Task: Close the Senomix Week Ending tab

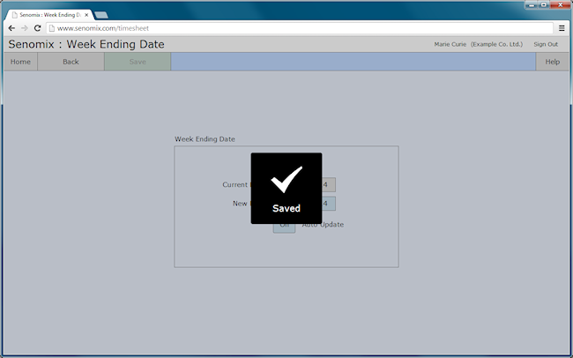Action: (x=86, y=15)
